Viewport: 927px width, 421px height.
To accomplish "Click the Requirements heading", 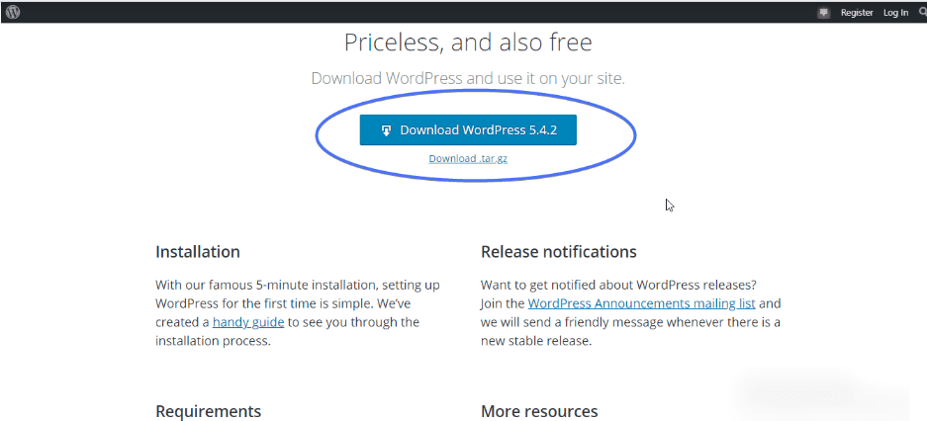I will coord(208,411).
